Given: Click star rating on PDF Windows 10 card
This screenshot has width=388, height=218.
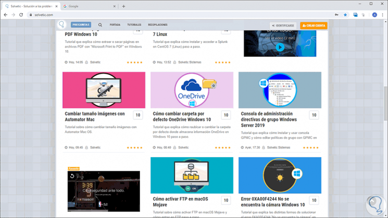Looking at the screenshot, I should [134, 62].
